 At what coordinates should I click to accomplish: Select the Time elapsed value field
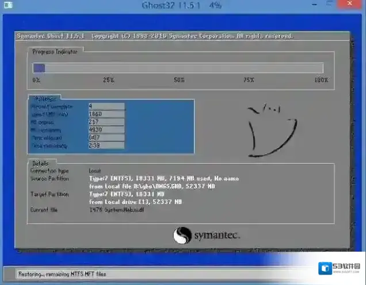click(x=106, y=138)
